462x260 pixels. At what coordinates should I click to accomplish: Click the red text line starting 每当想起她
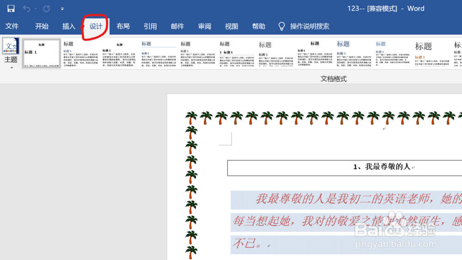coord(347,221)
